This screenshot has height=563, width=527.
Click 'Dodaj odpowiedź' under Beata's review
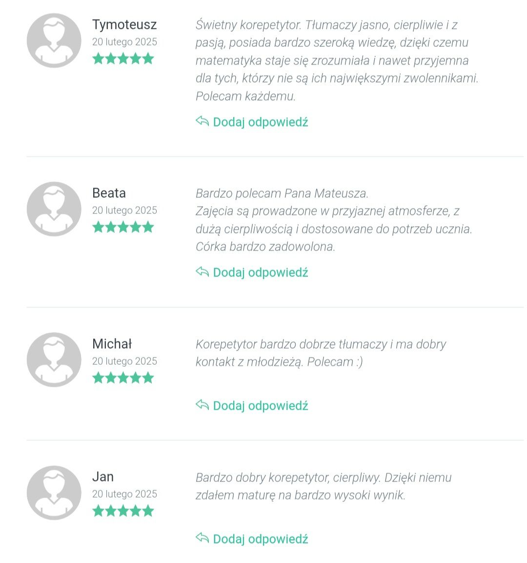(261, 272)
